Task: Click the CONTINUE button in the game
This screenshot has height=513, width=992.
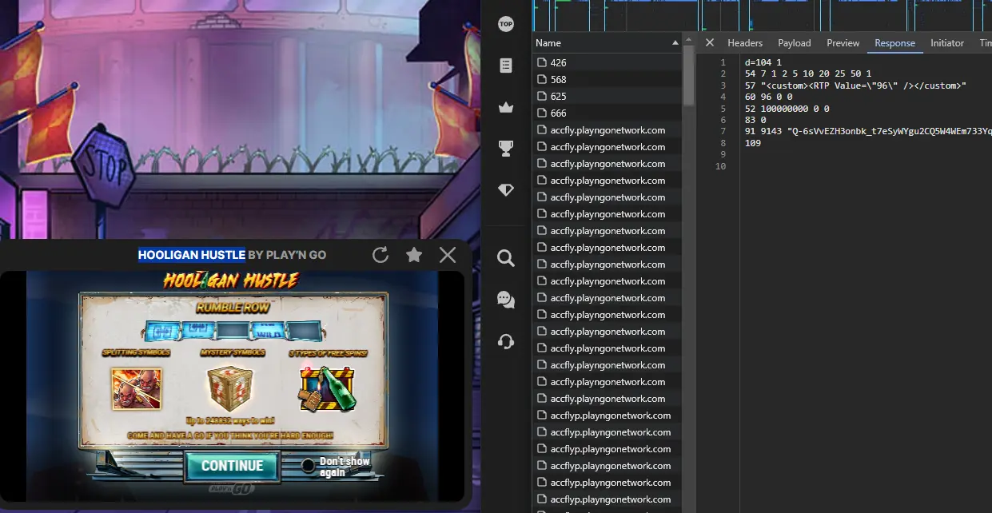Action: coord(232,466)
